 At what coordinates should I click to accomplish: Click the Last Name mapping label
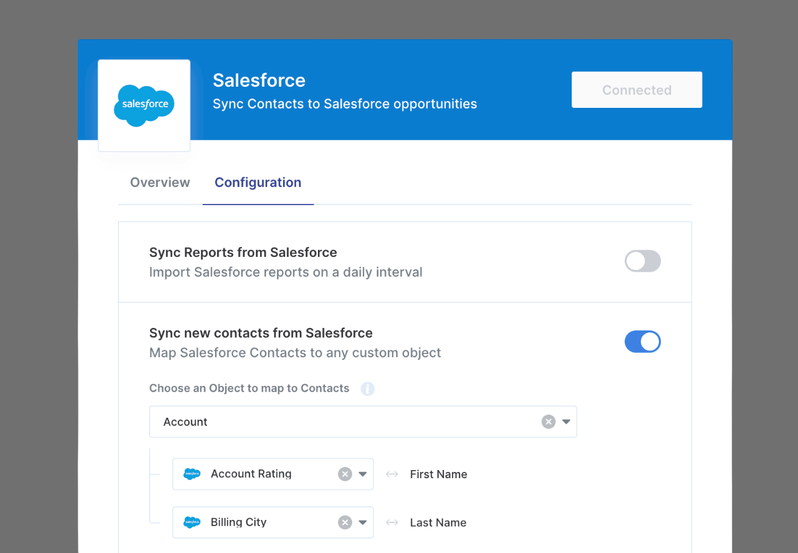pyautogui.click(x=438, y=522)
